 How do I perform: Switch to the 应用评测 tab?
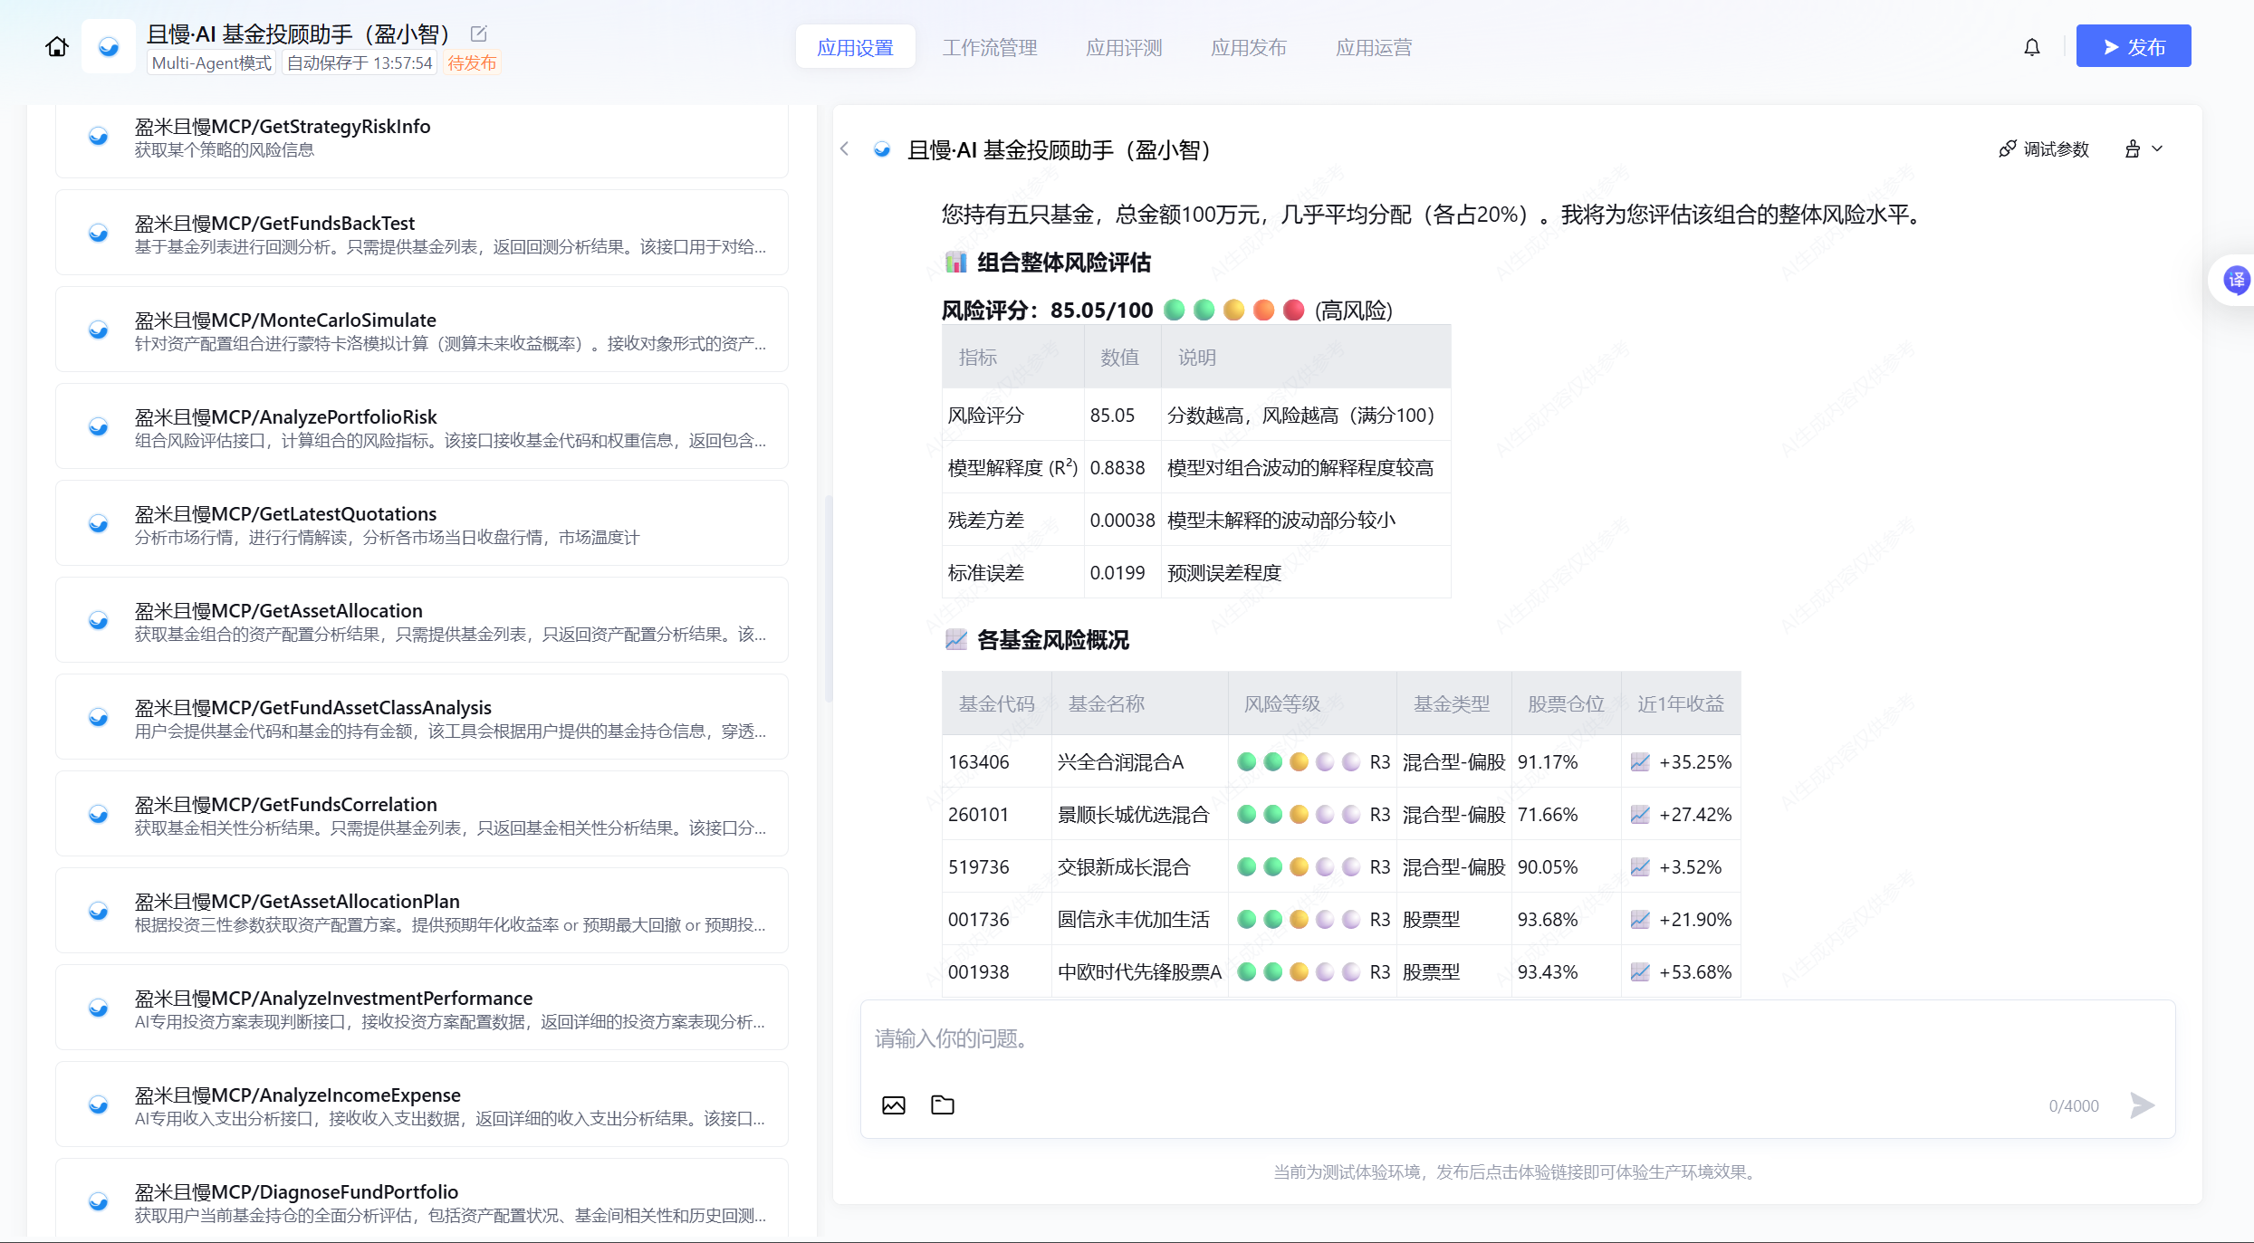click(1123, 47)
